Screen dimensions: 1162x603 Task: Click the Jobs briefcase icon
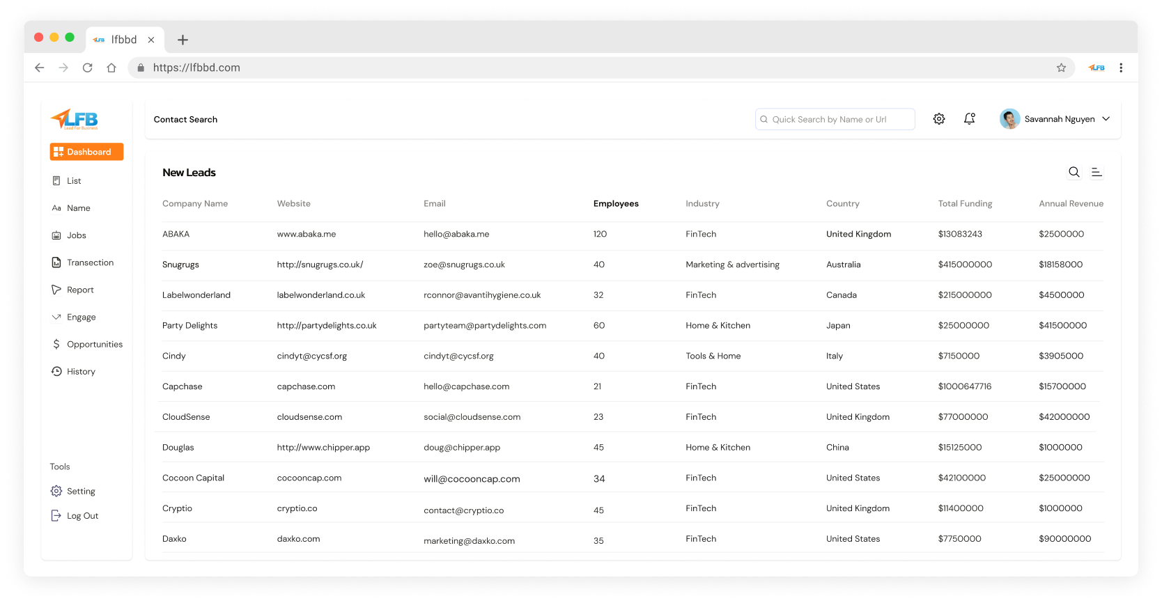click(56, 235)
